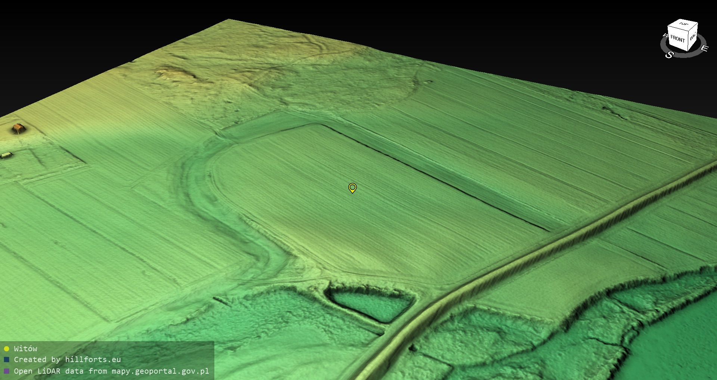Viewport: 717px width, 380px height.
Task: Click the purple square legend marker
Action: pos(6,371)
